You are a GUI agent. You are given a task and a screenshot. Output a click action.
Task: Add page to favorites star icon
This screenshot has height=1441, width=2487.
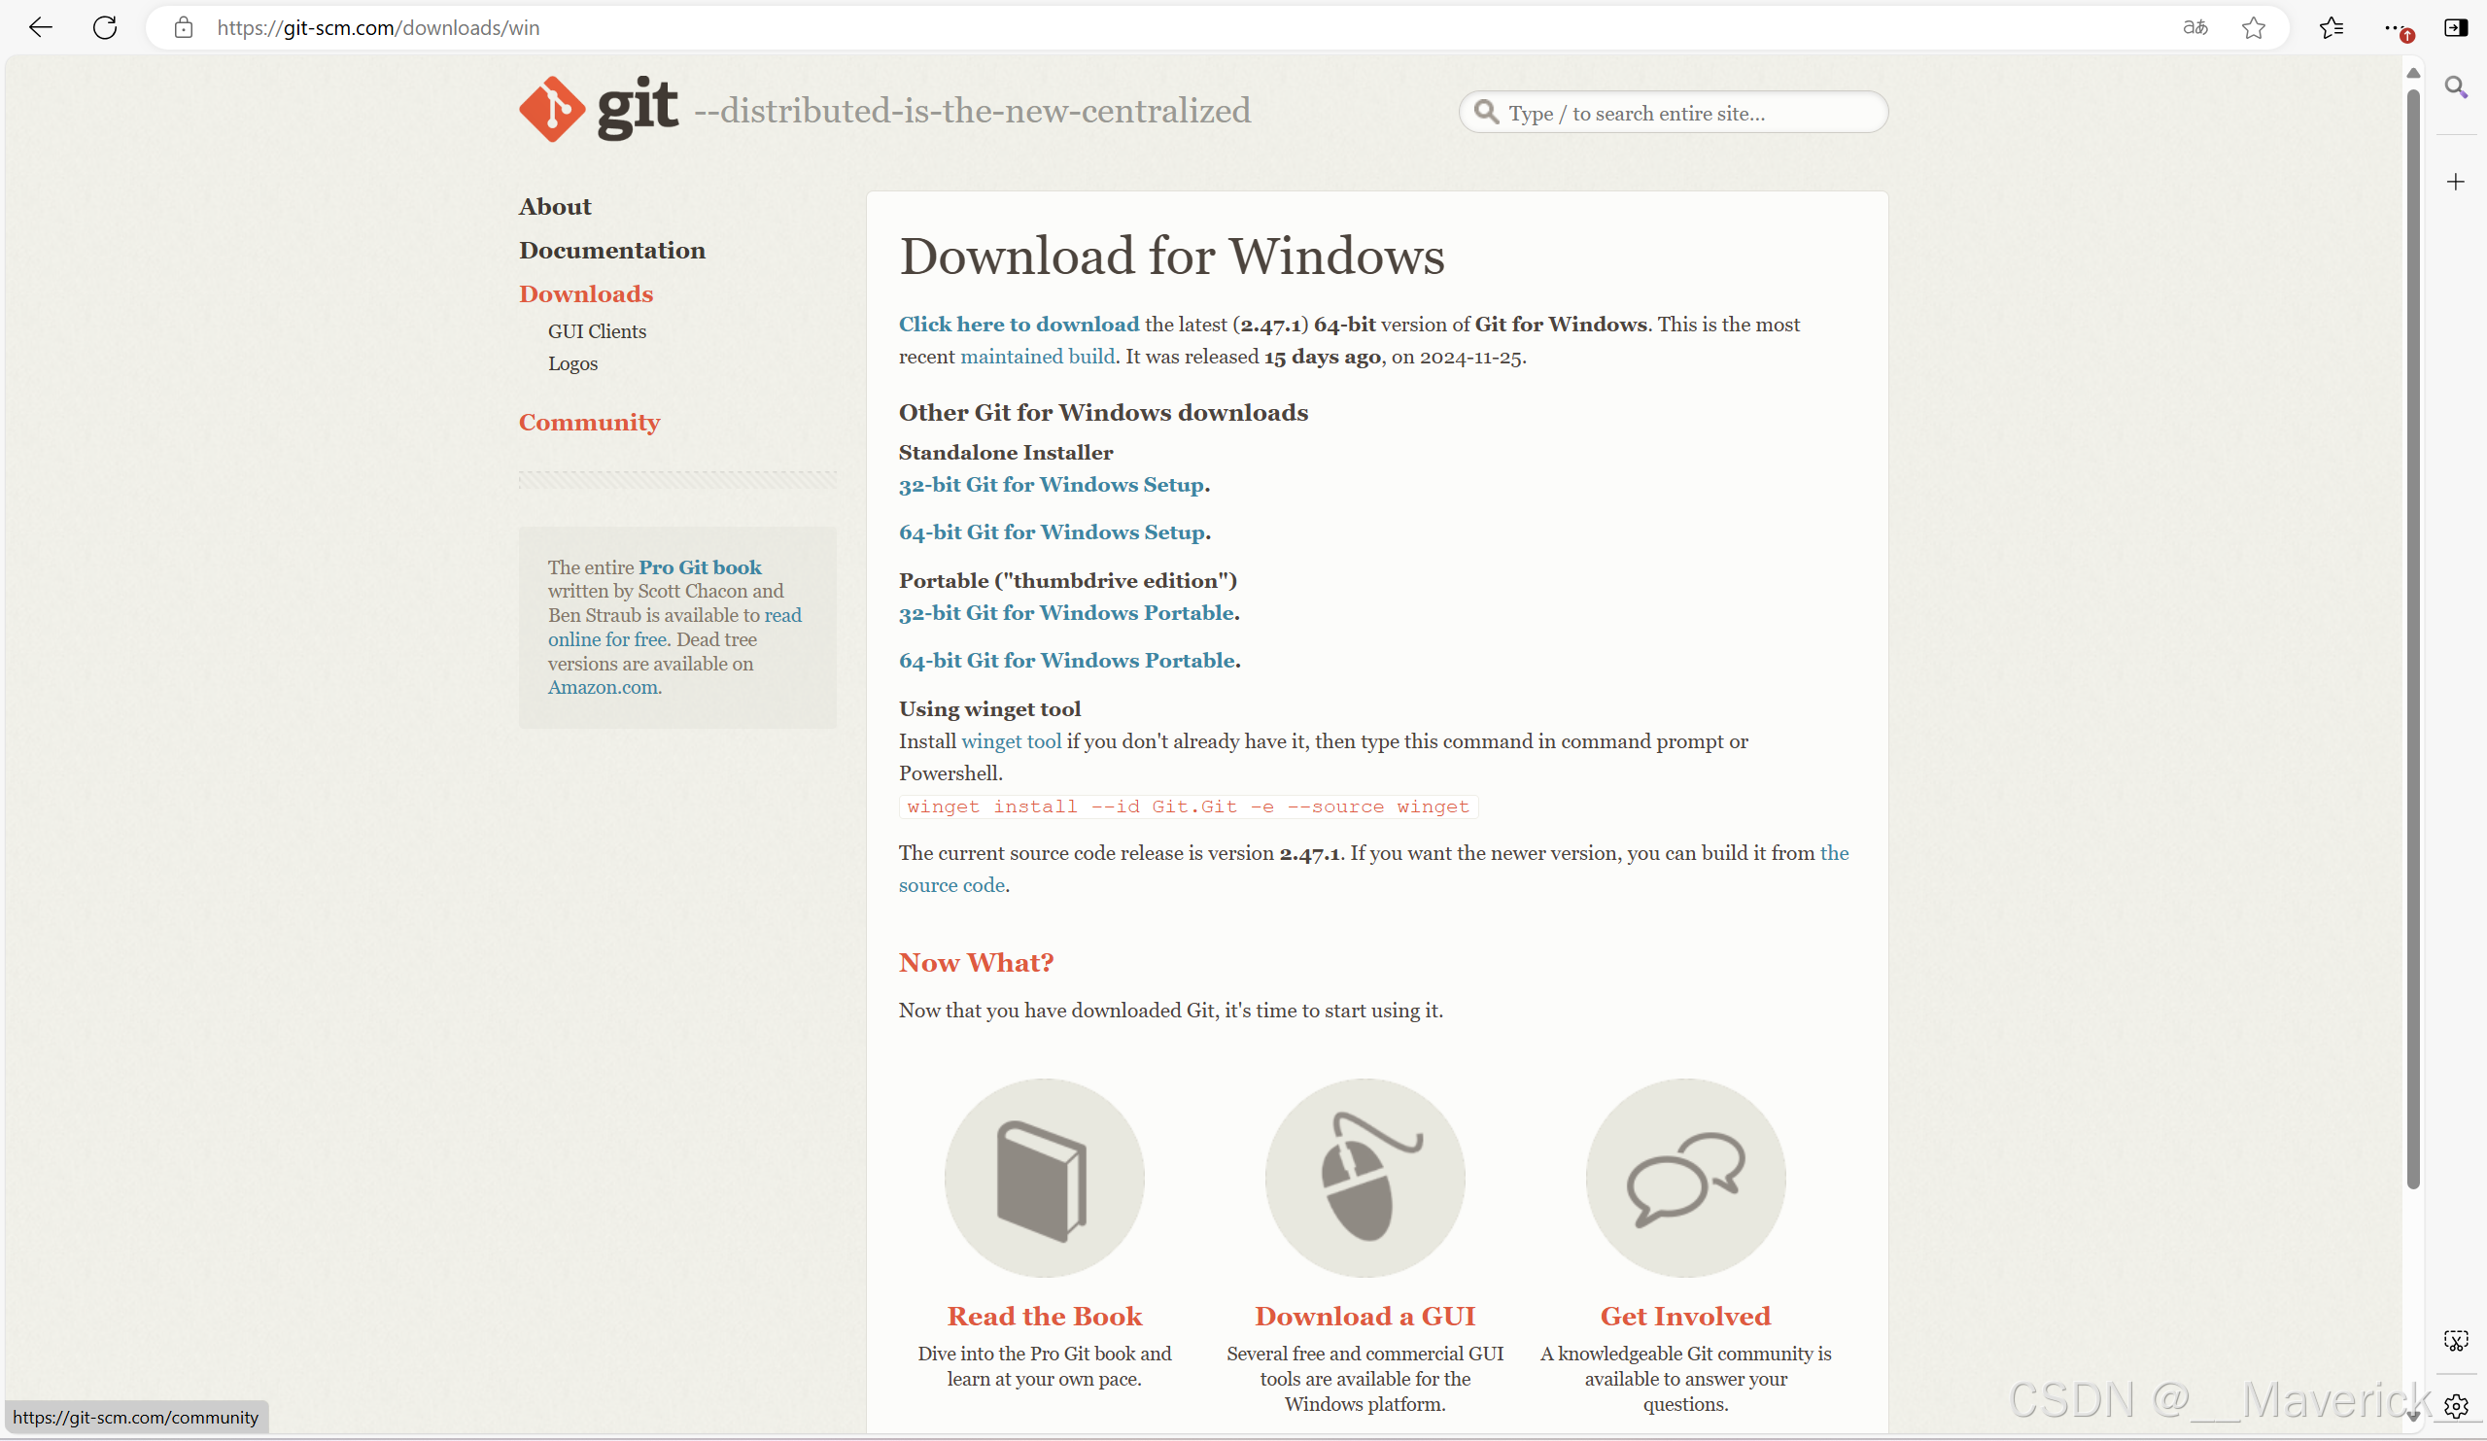(2253, 27)
